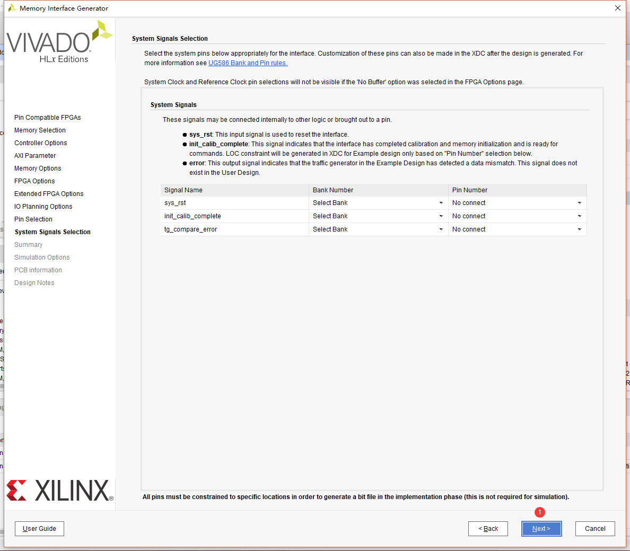630x551 pixels.
Task: Select Controller Options in the sidebar
Action: coord(40,143)
